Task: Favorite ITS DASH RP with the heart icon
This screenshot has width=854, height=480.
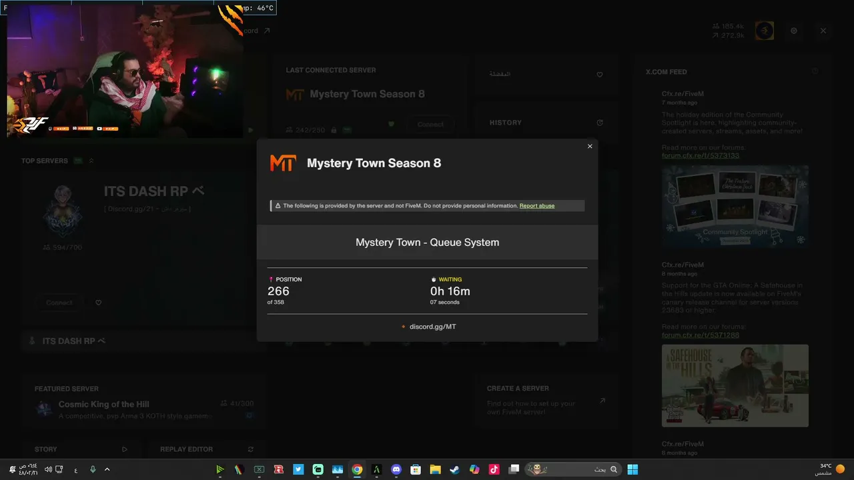Action: 99,303
